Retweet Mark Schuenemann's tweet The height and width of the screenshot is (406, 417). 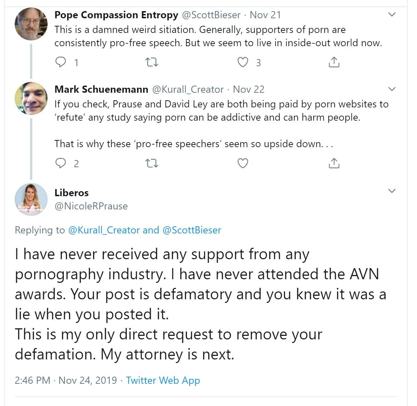pyautogui.click(x=152, y=163)
